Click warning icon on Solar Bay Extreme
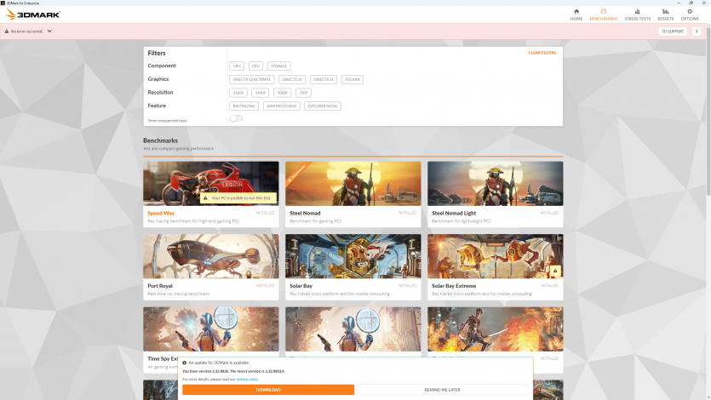Image resolution: width=711 pixels, height=400 pixels. (x=555, y=271)
